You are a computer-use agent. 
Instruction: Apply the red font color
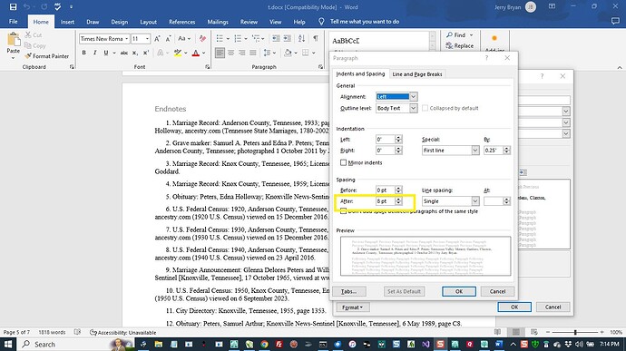point(196,53)
